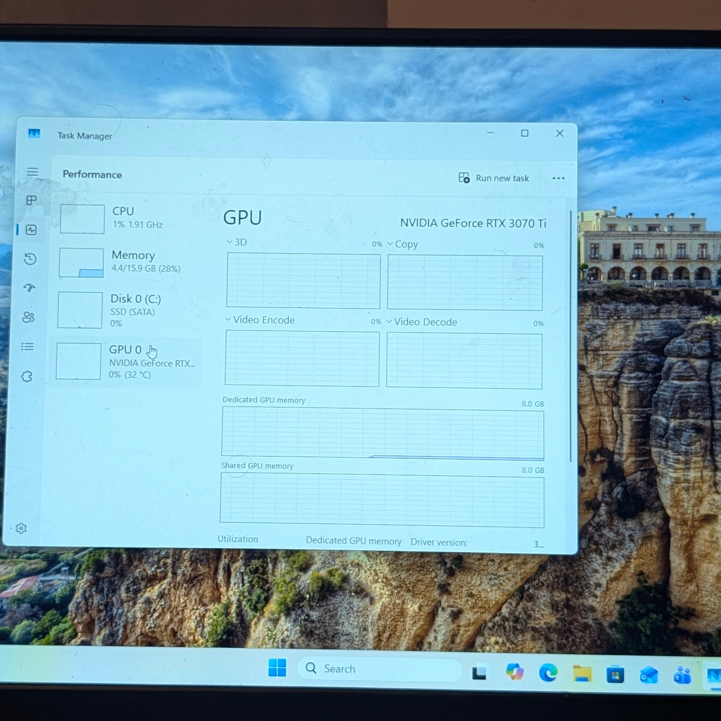Open Microsoft Edge from the taskbar
This screenshot has height=721, width=721.
[x=548, y=673]
